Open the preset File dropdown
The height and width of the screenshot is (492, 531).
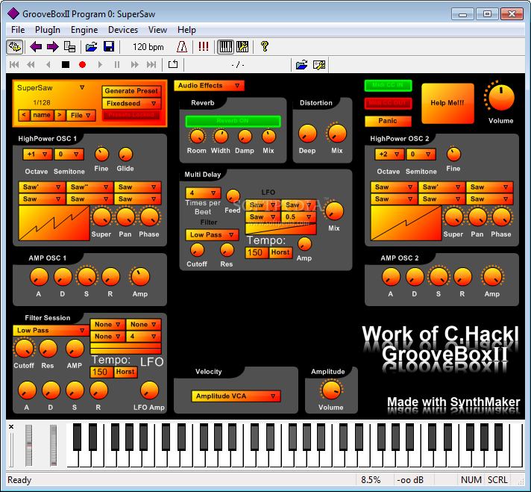pyautogui.click(x=81, y=115)
